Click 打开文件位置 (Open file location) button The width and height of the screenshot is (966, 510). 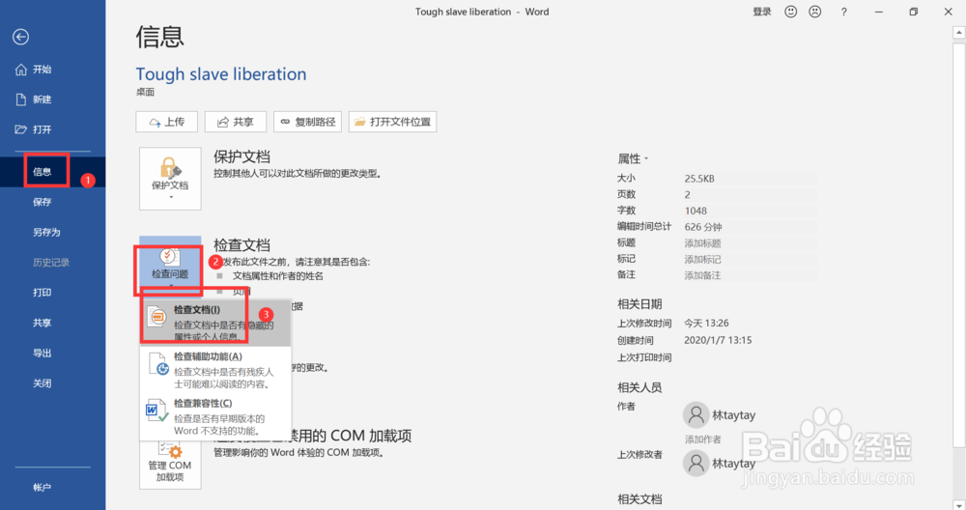392,122
